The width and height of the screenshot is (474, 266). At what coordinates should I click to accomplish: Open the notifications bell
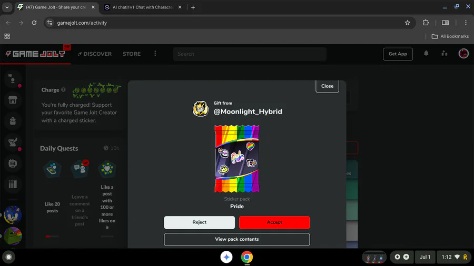(x=426, y=54)
